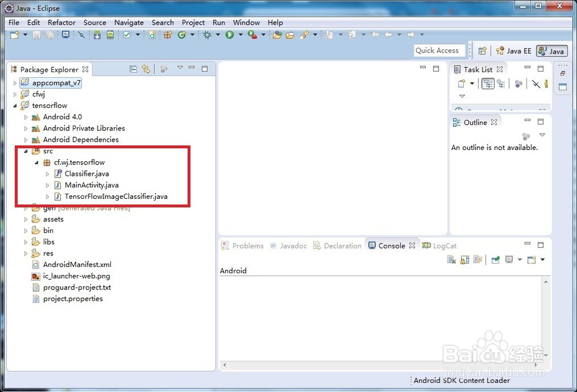
Task: Click the New wizard toolbar icon
Action: (14, 35)
